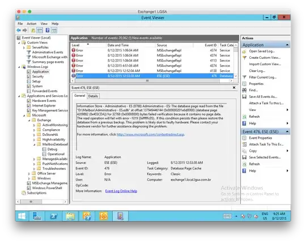Click the Forward arrow toolbar icon
The width and height of the screenshot is (306, 243).
pos(25,30)
